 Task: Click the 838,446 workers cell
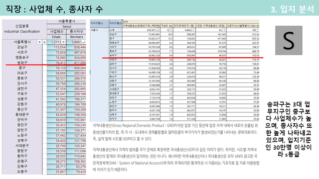tap(76, 47)
